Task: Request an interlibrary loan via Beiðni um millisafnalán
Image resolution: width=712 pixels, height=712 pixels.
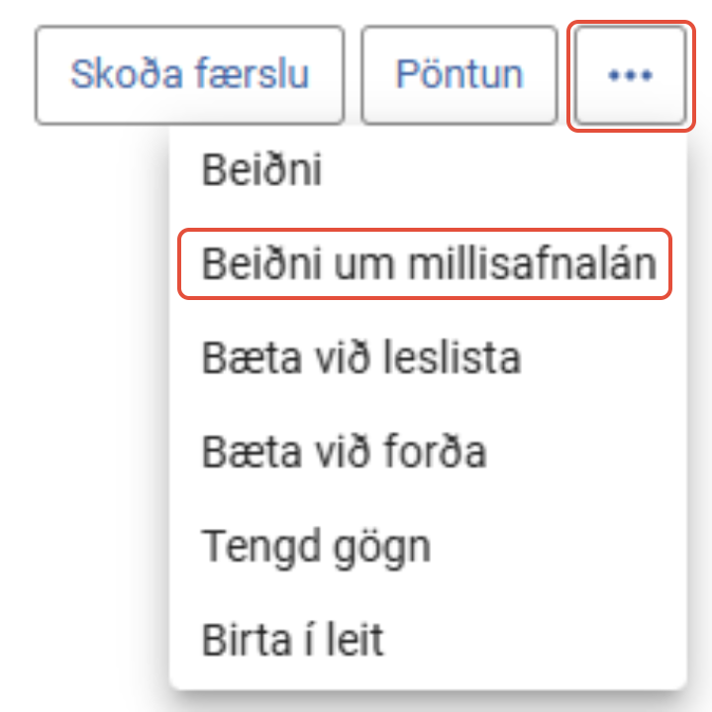Action: pyautogui.click(x=428, y=263)
